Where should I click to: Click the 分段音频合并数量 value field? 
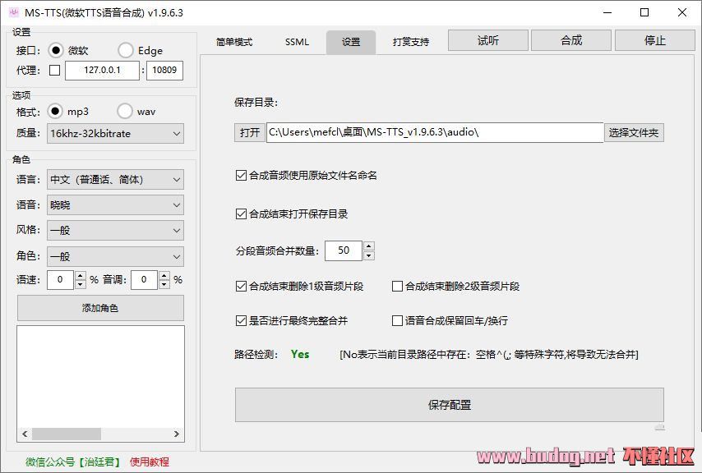[x=344, y=250]
